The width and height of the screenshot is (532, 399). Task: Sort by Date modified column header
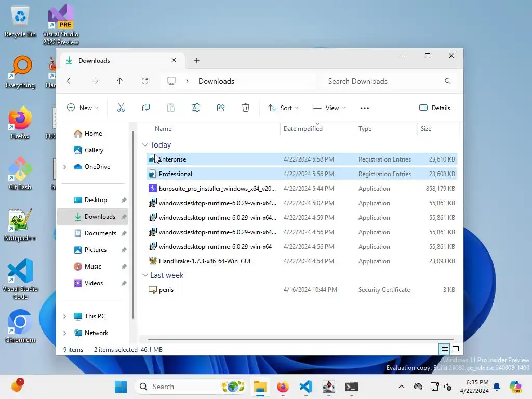click(303, 129)
